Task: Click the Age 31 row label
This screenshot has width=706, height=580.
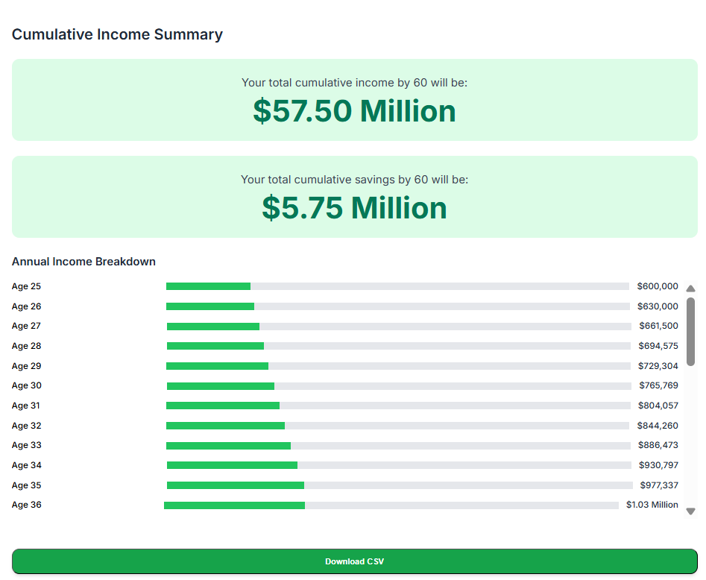Action: (25, 406)
